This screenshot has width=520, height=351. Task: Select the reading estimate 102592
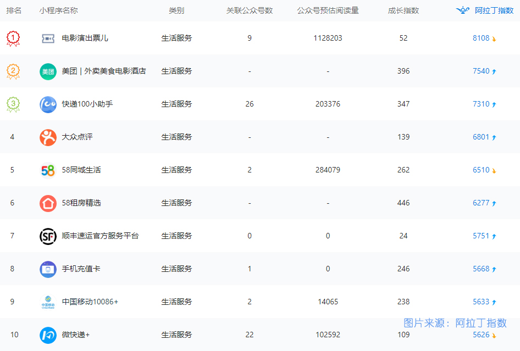point(328,335)
